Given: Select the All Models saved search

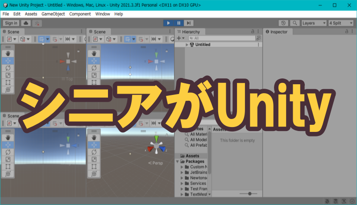Looking at the screenshot, I should point(196,140).
